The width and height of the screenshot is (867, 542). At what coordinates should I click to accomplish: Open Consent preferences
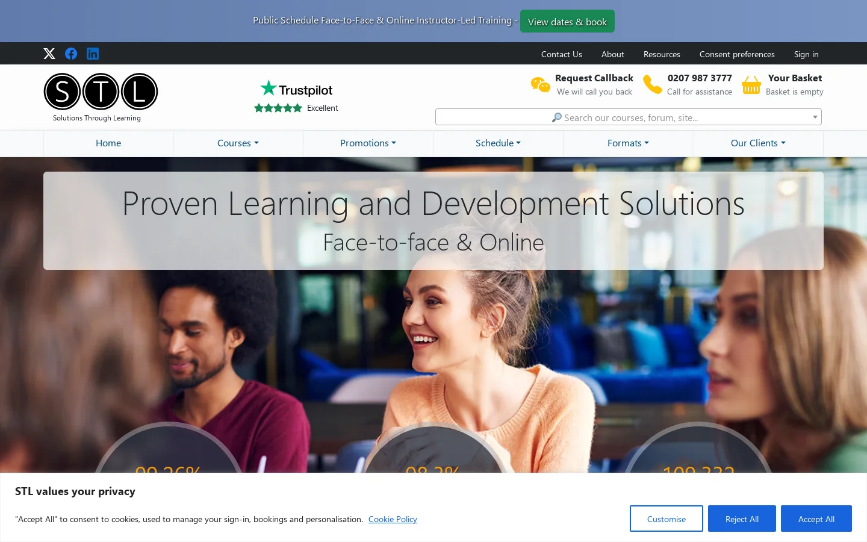[737, 54]
